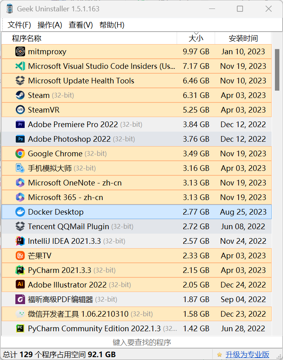This screenshot has width=283, height=360.
Task: Click the Adobe Photoshop 2022 icon
Action: click(20, 139)
